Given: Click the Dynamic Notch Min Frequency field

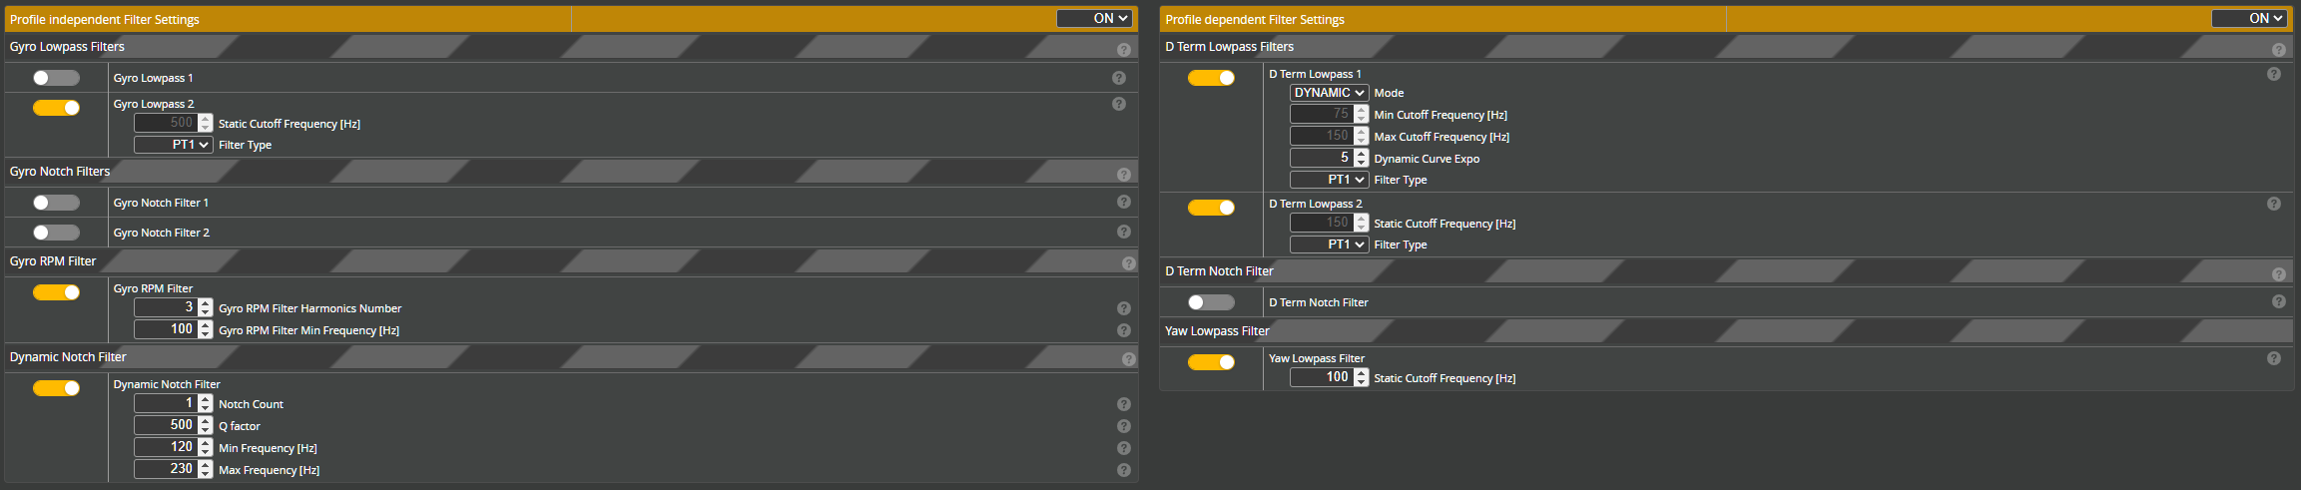Looking at the screenshot, I should pyautogui.click(x=166, y=447).
